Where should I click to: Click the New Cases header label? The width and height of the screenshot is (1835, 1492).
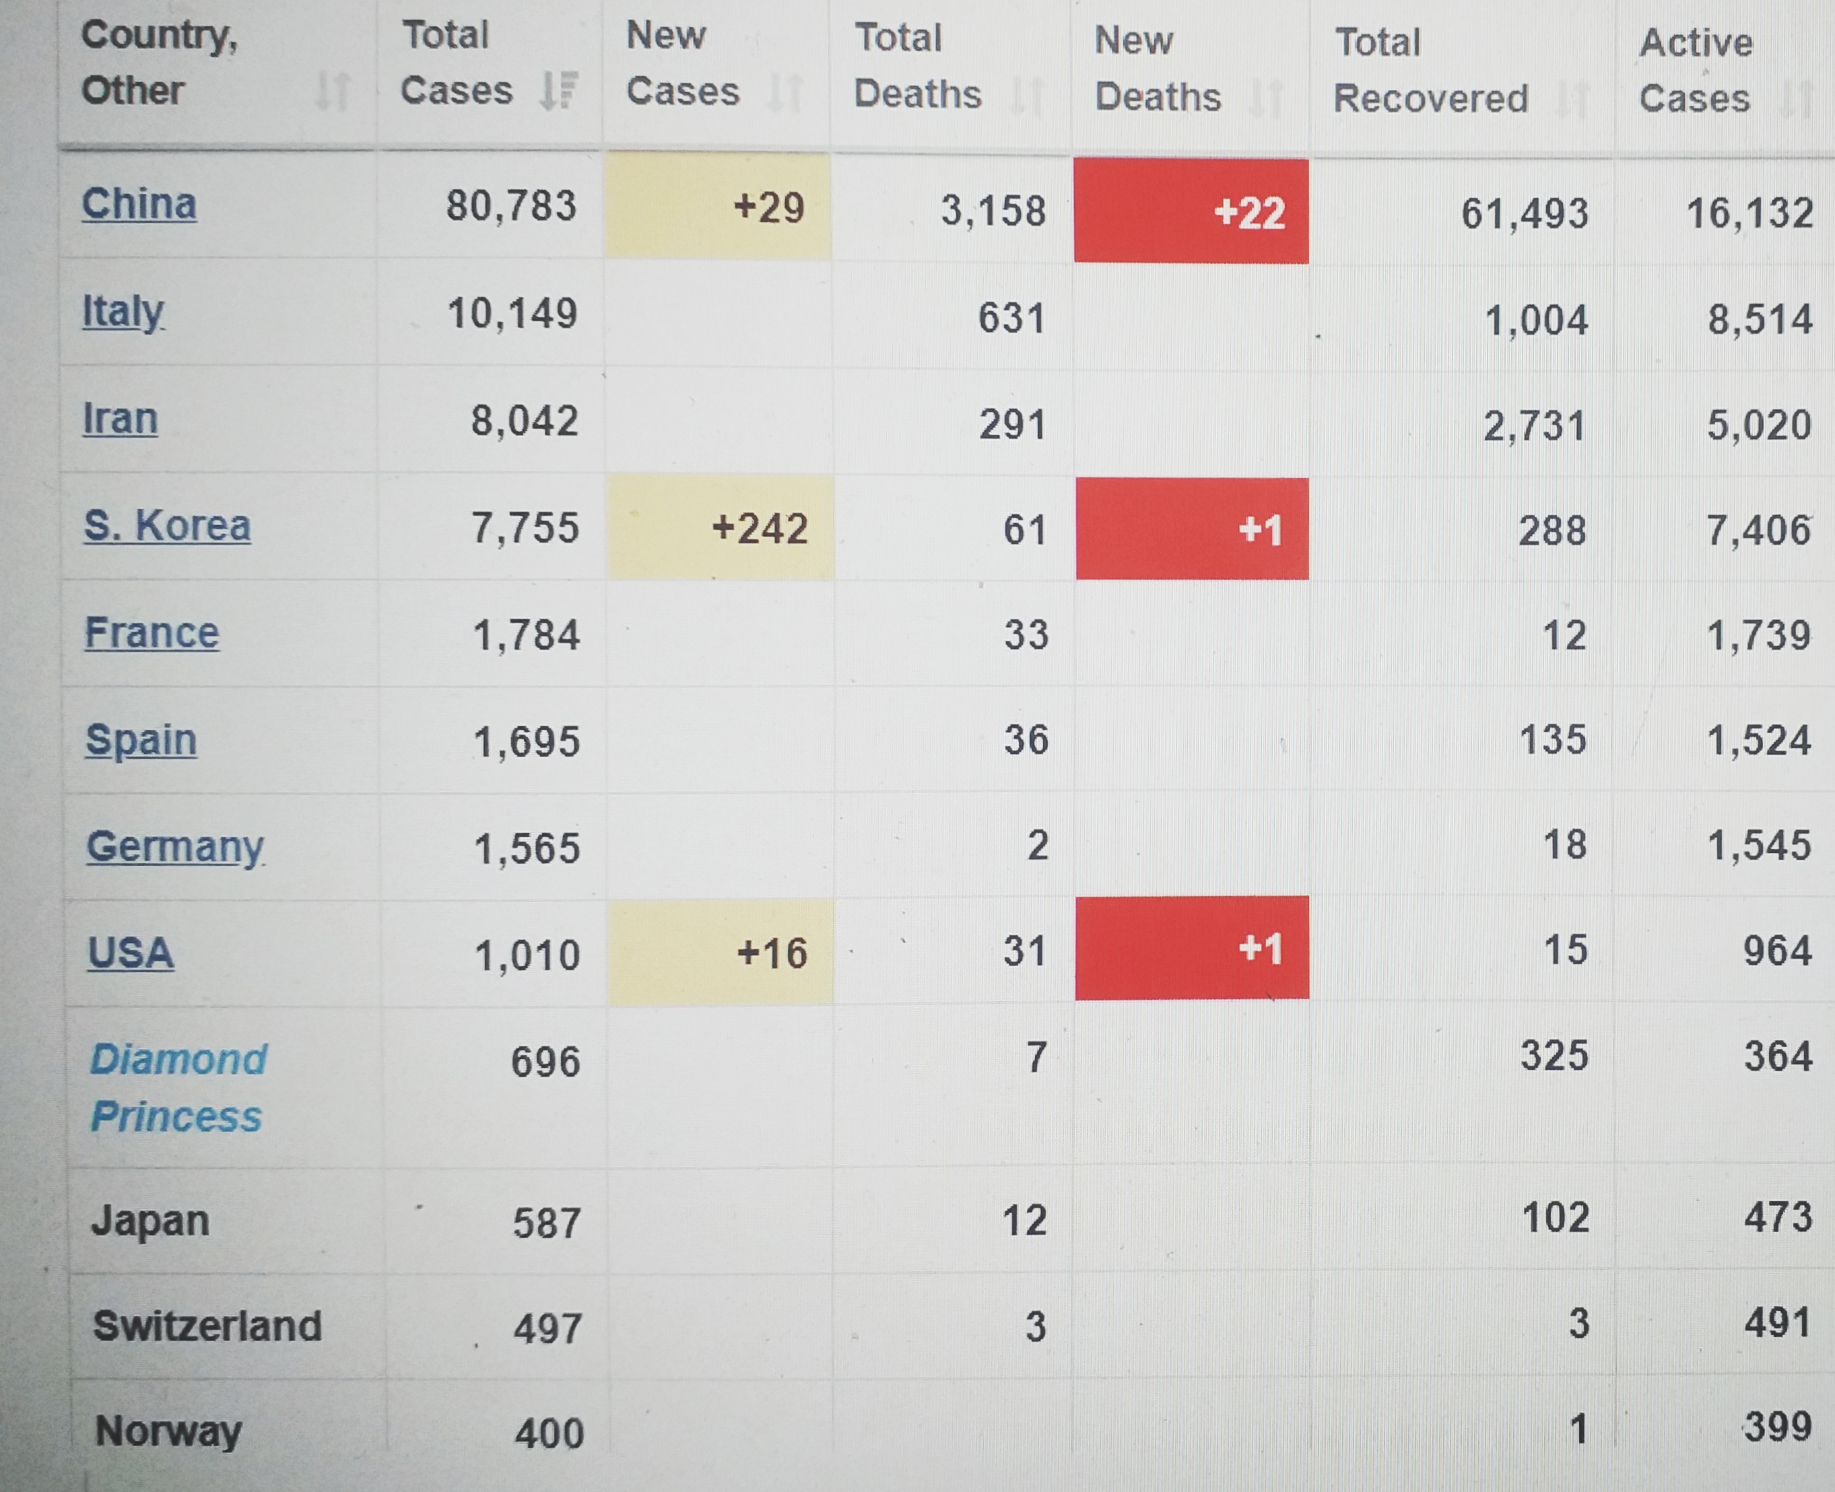point(682,63)
